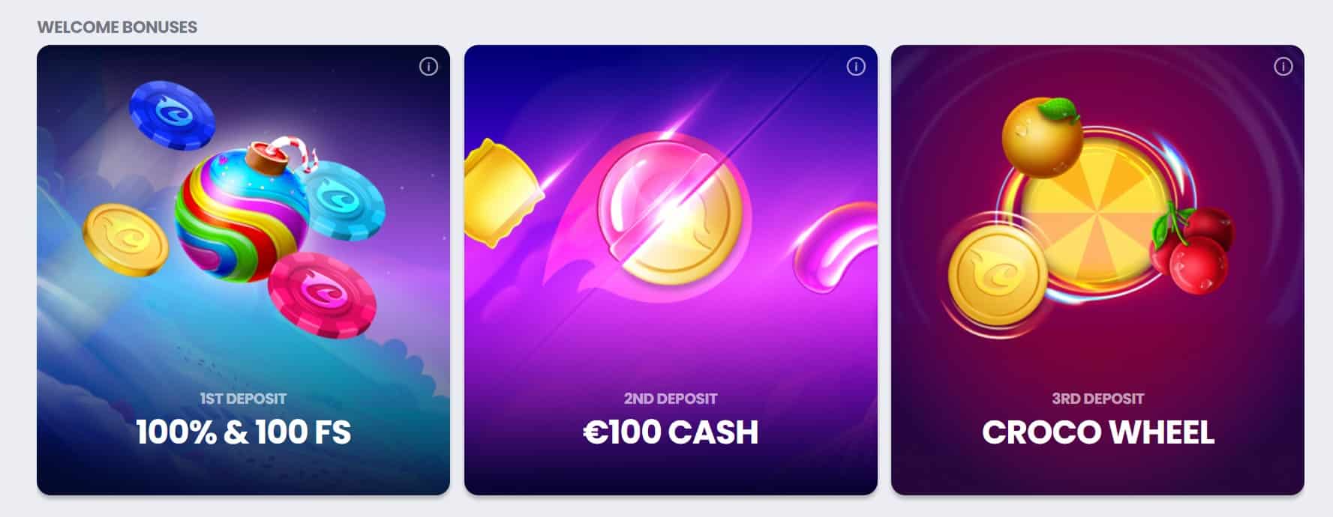Viewport: 1333px width, 517px height.
Task: Click the gold coin beside candy bomb
Action: [125, 240]
